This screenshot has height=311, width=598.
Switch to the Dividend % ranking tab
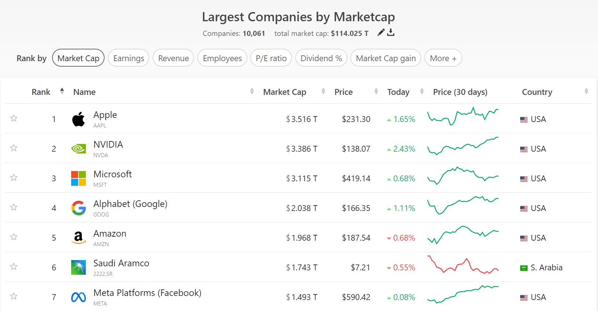[x=321, y=58]
